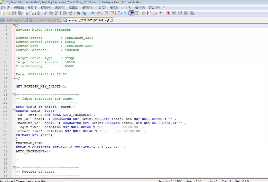The width and height of the screenshot is (268, 182).
Task: Close the project.manifest tab
Action: 59,20
